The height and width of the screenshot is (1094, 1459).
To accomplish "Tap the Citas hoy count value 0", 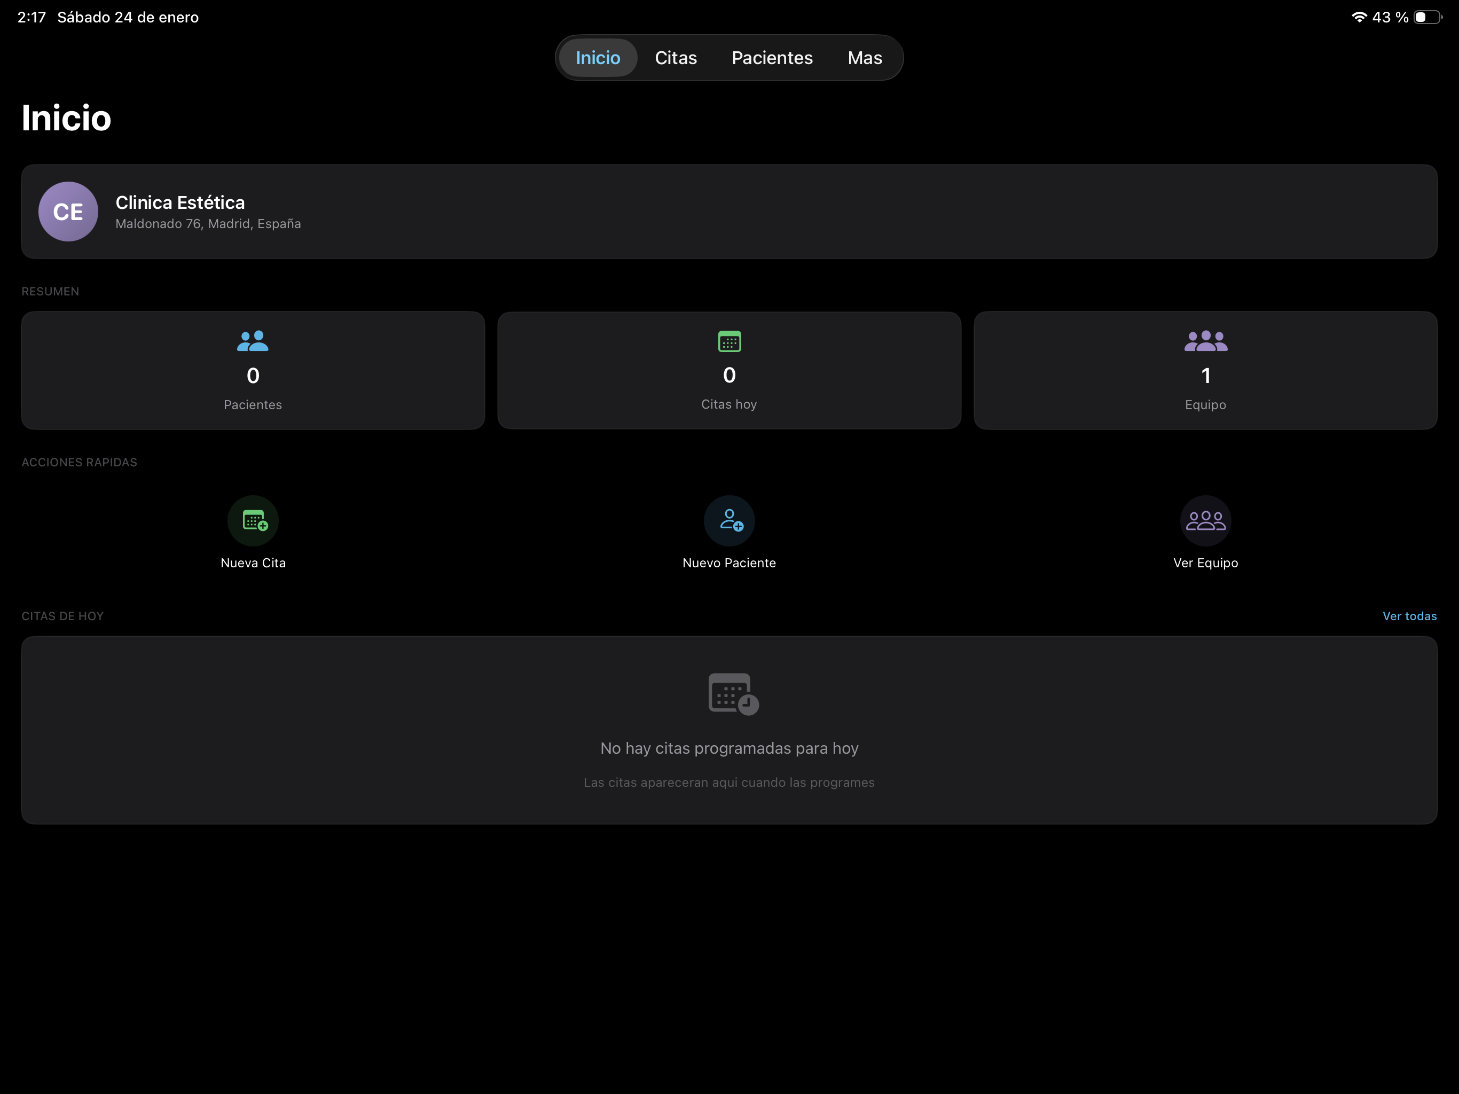I will 729,375.
